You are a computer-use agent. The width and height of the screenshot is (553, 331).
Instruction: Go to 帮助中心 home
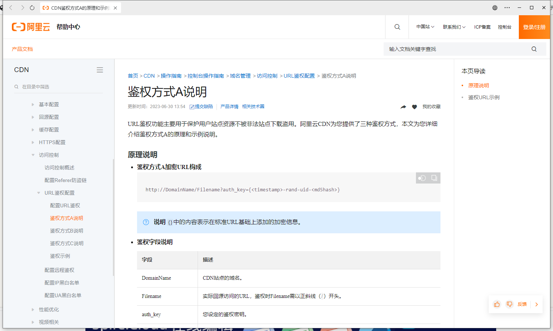tap(68, 27)
